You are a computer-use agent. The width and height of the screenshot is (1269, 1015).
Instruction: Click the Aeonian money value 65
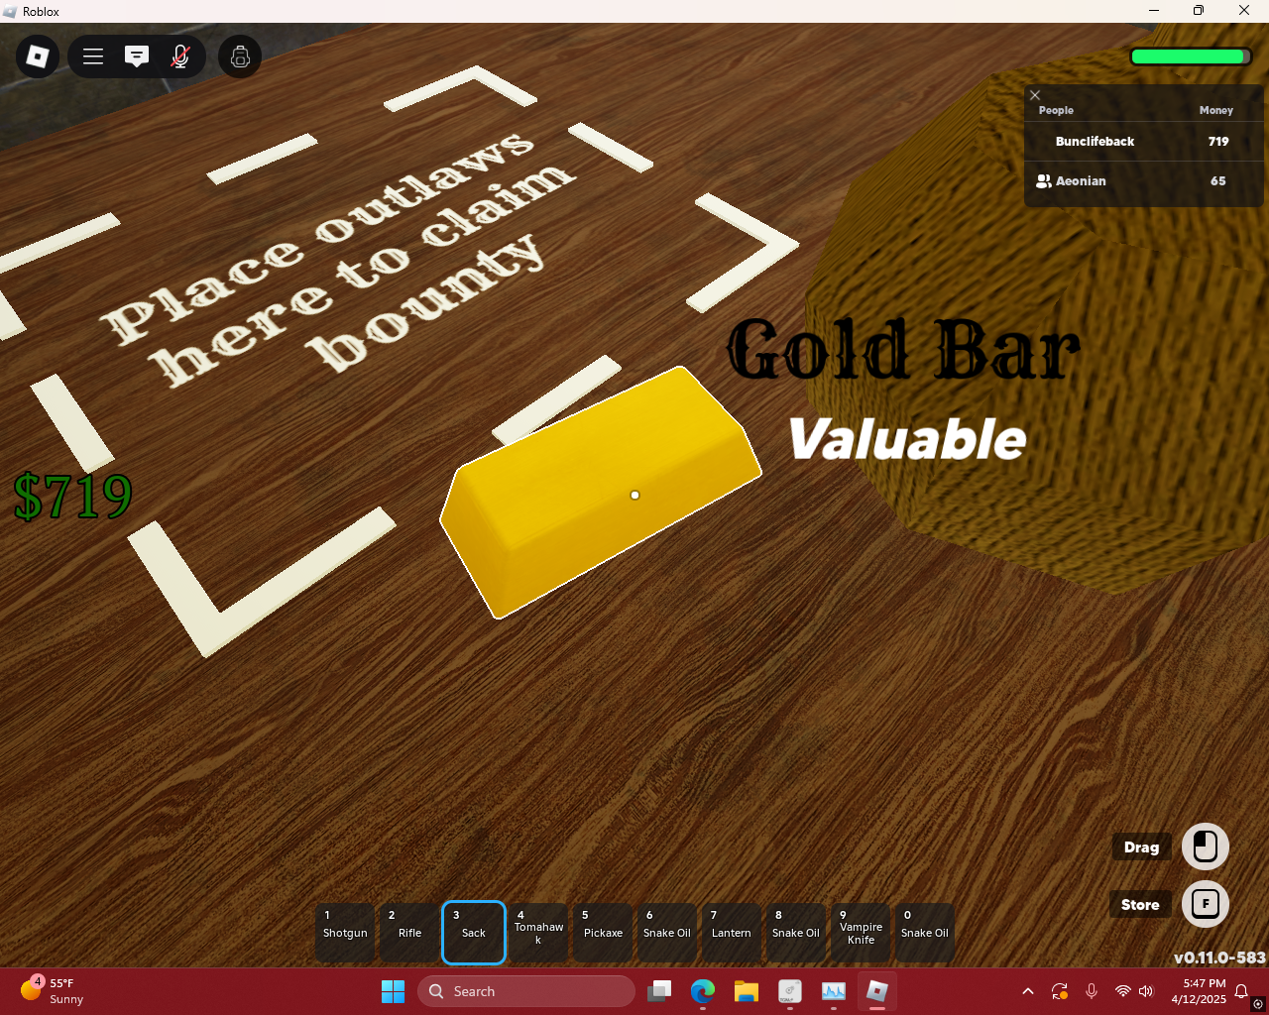pyautogui.click(x=1218, y=181)
